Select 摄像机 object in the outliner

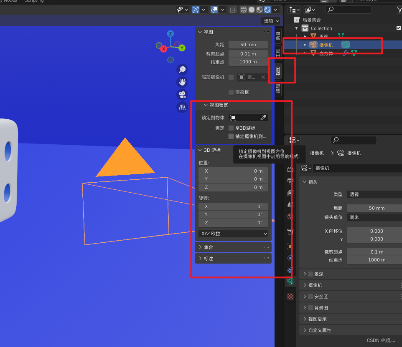(326, 45)
